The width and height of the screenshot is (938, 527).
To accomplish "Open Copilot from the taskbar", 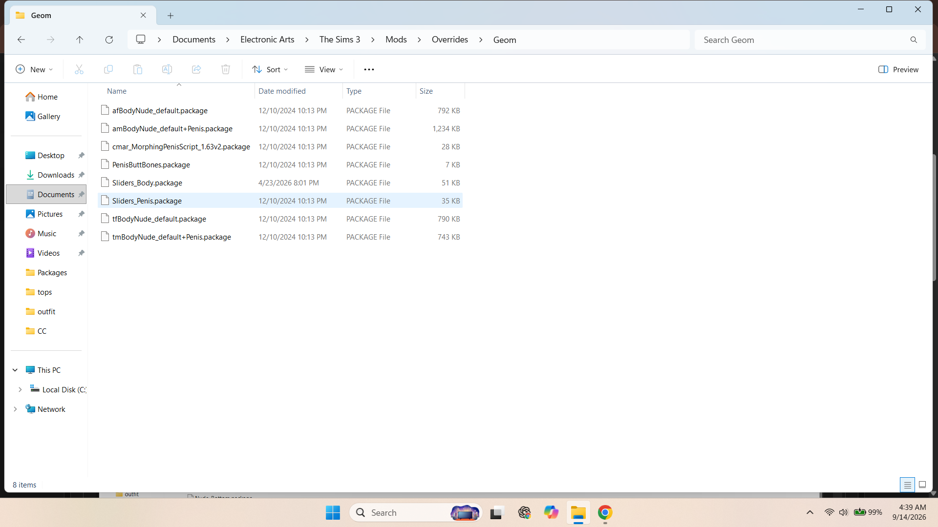I will pyautogui.click(x=551, y=512).
